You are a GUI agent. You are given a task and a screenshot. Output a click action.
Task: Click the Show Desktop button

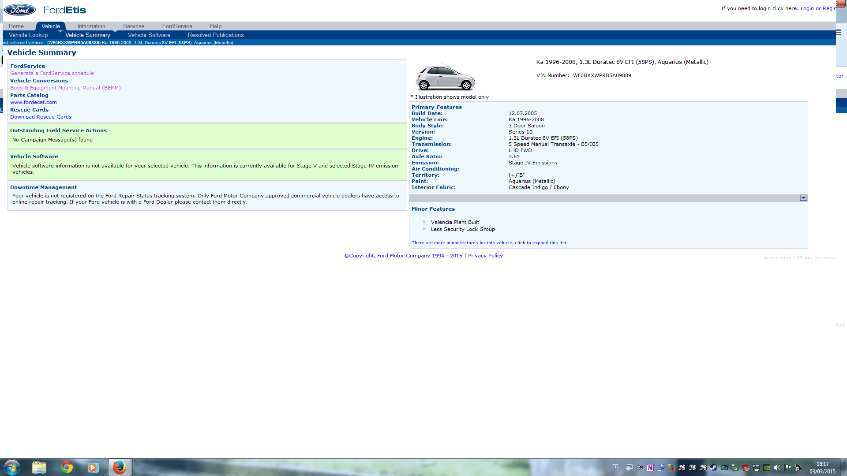843,467
